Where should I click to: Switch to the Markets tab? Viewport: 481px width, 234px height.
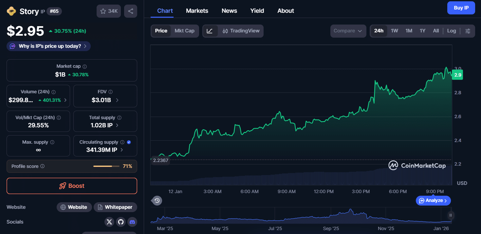click(197, 11)
